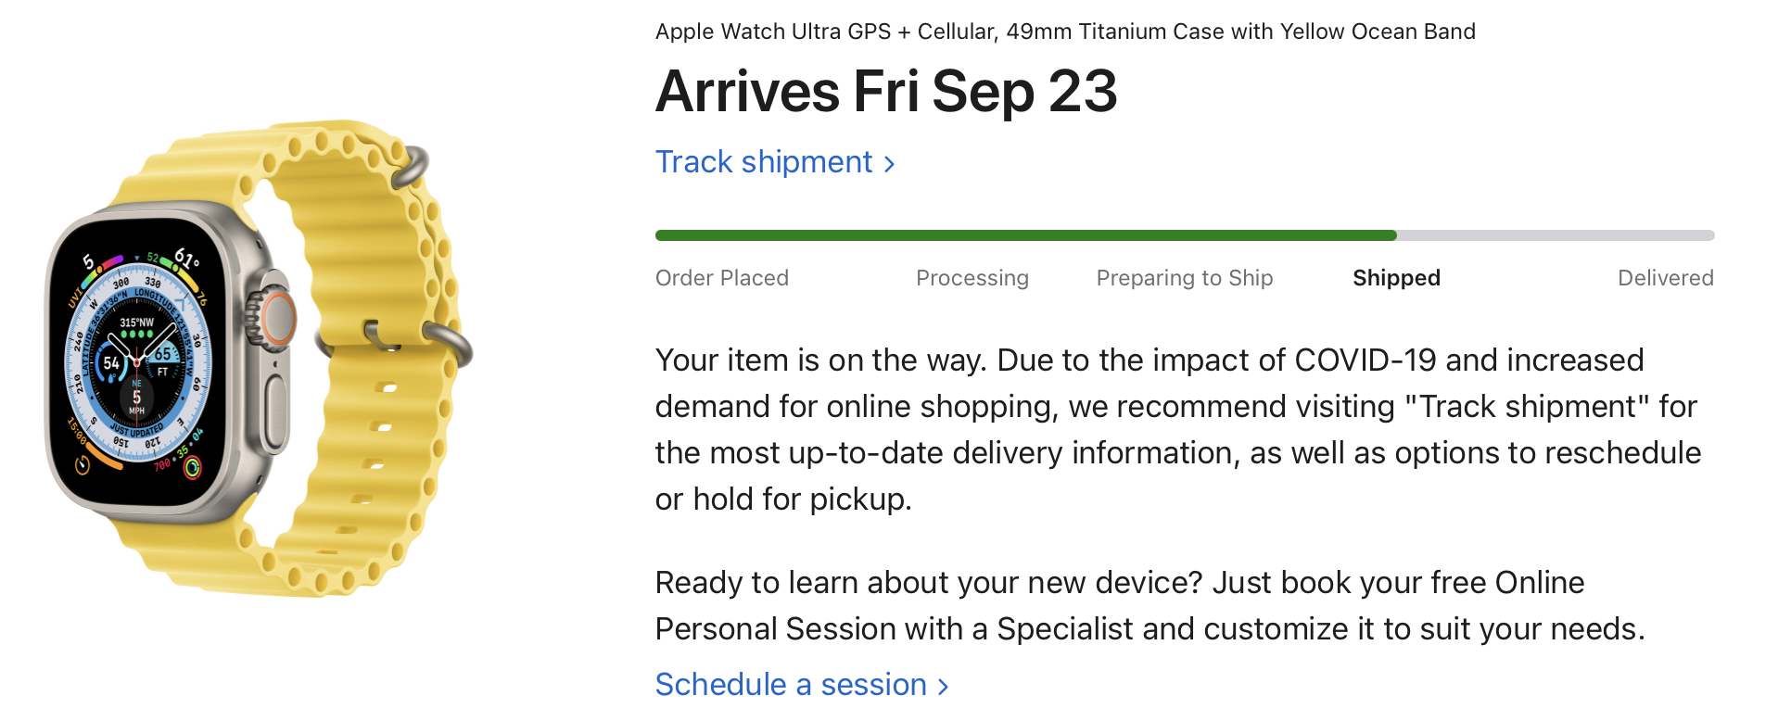
Task: Click the chevron after Schedule a session
Action: (x=944, y=687)
